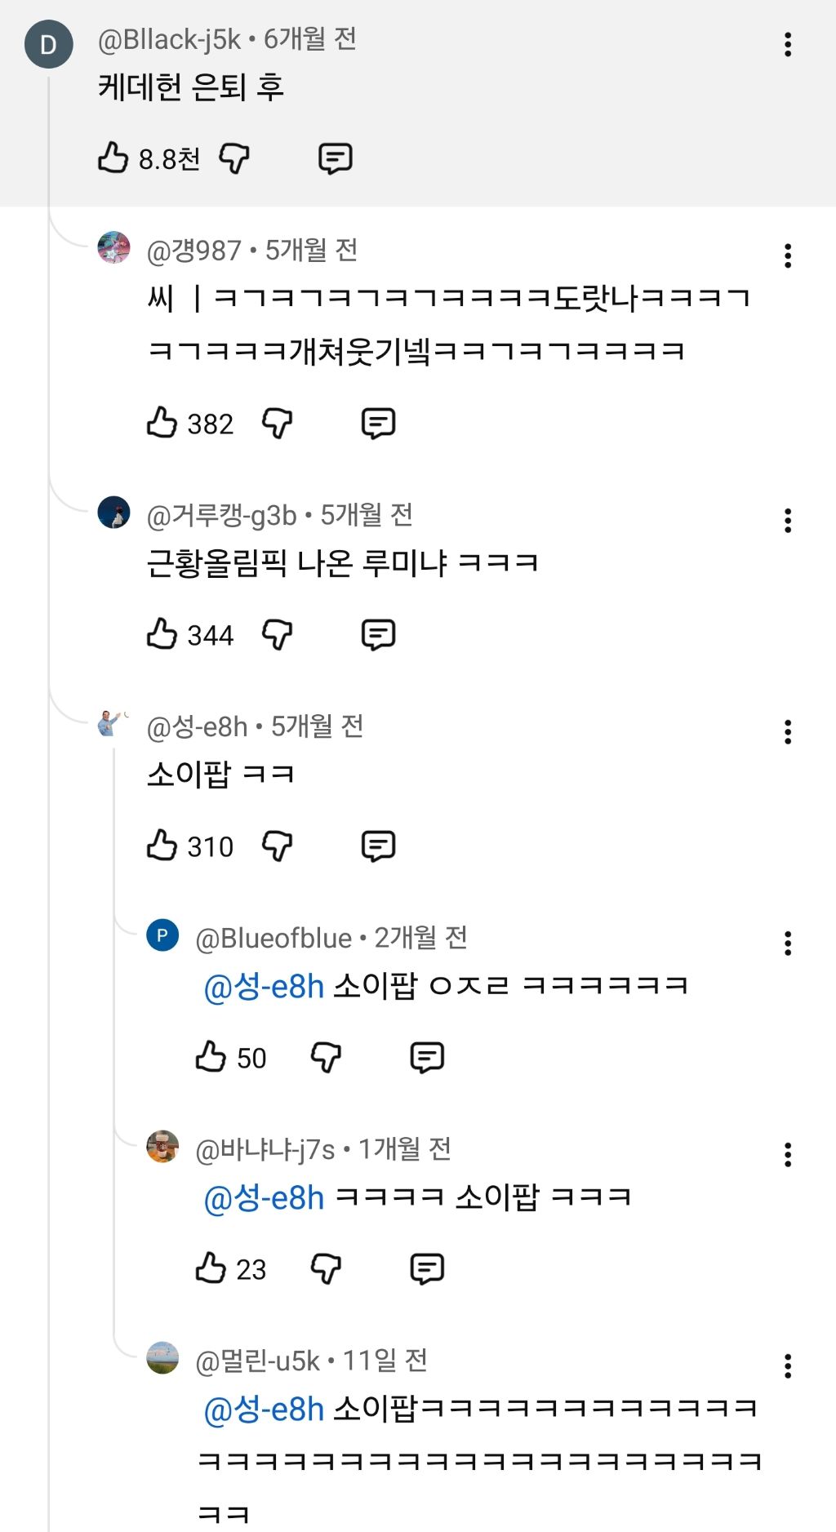Open more options for @걩987 comment

coord(788,255)
